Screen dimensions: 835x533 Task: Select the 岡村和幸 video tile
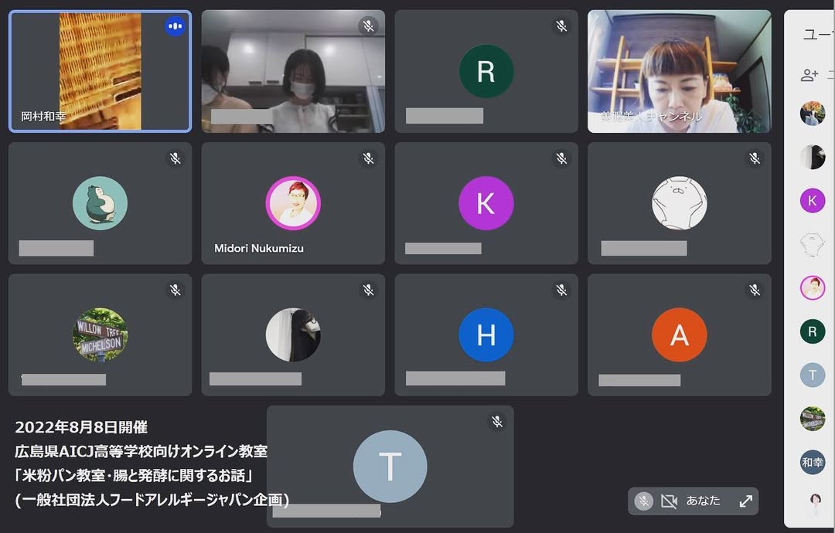tap(100, 71)
